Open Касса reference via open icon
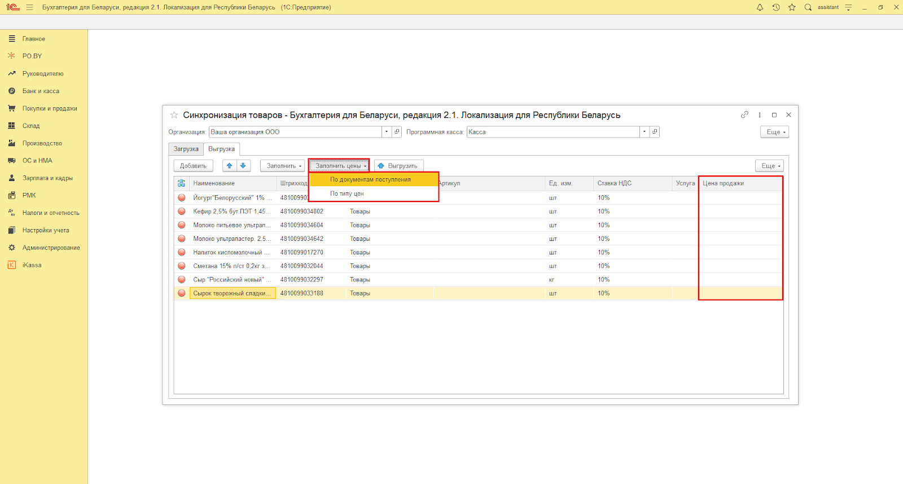 655,132
